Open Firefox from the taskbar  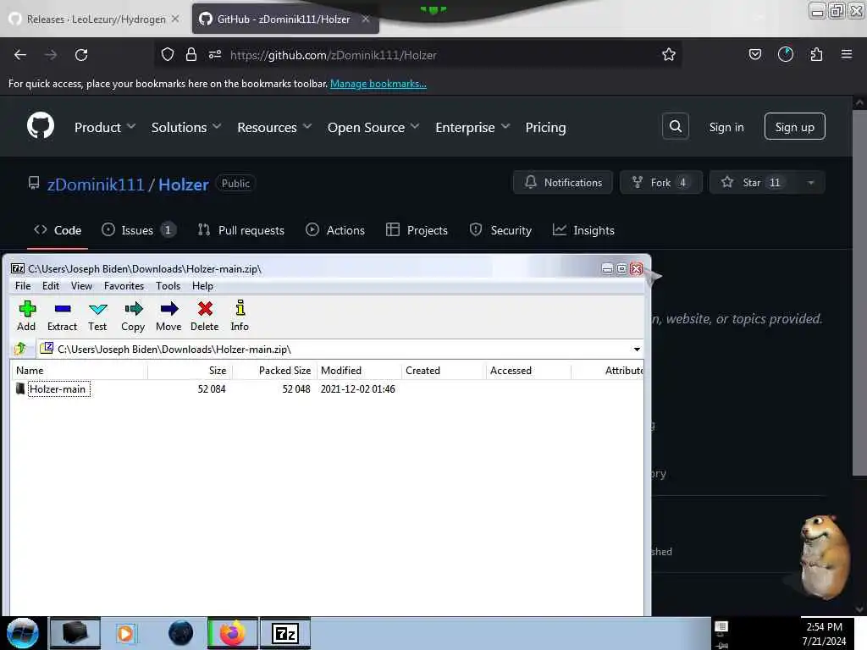[x=232, y=633]
